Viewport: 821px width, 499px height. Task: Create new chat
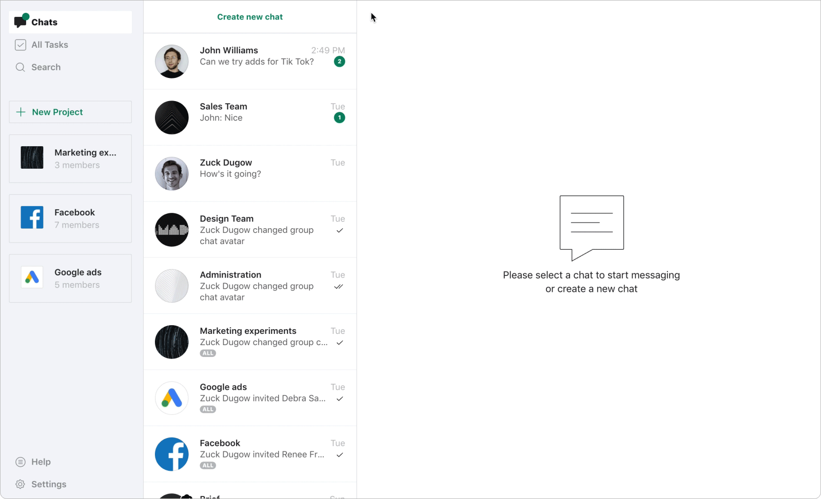coord(250,17)
